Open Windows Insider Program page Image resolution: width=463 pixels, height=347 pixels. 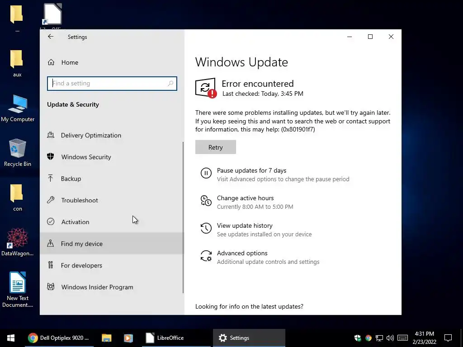pyautogui.click(x=112, y=287)
